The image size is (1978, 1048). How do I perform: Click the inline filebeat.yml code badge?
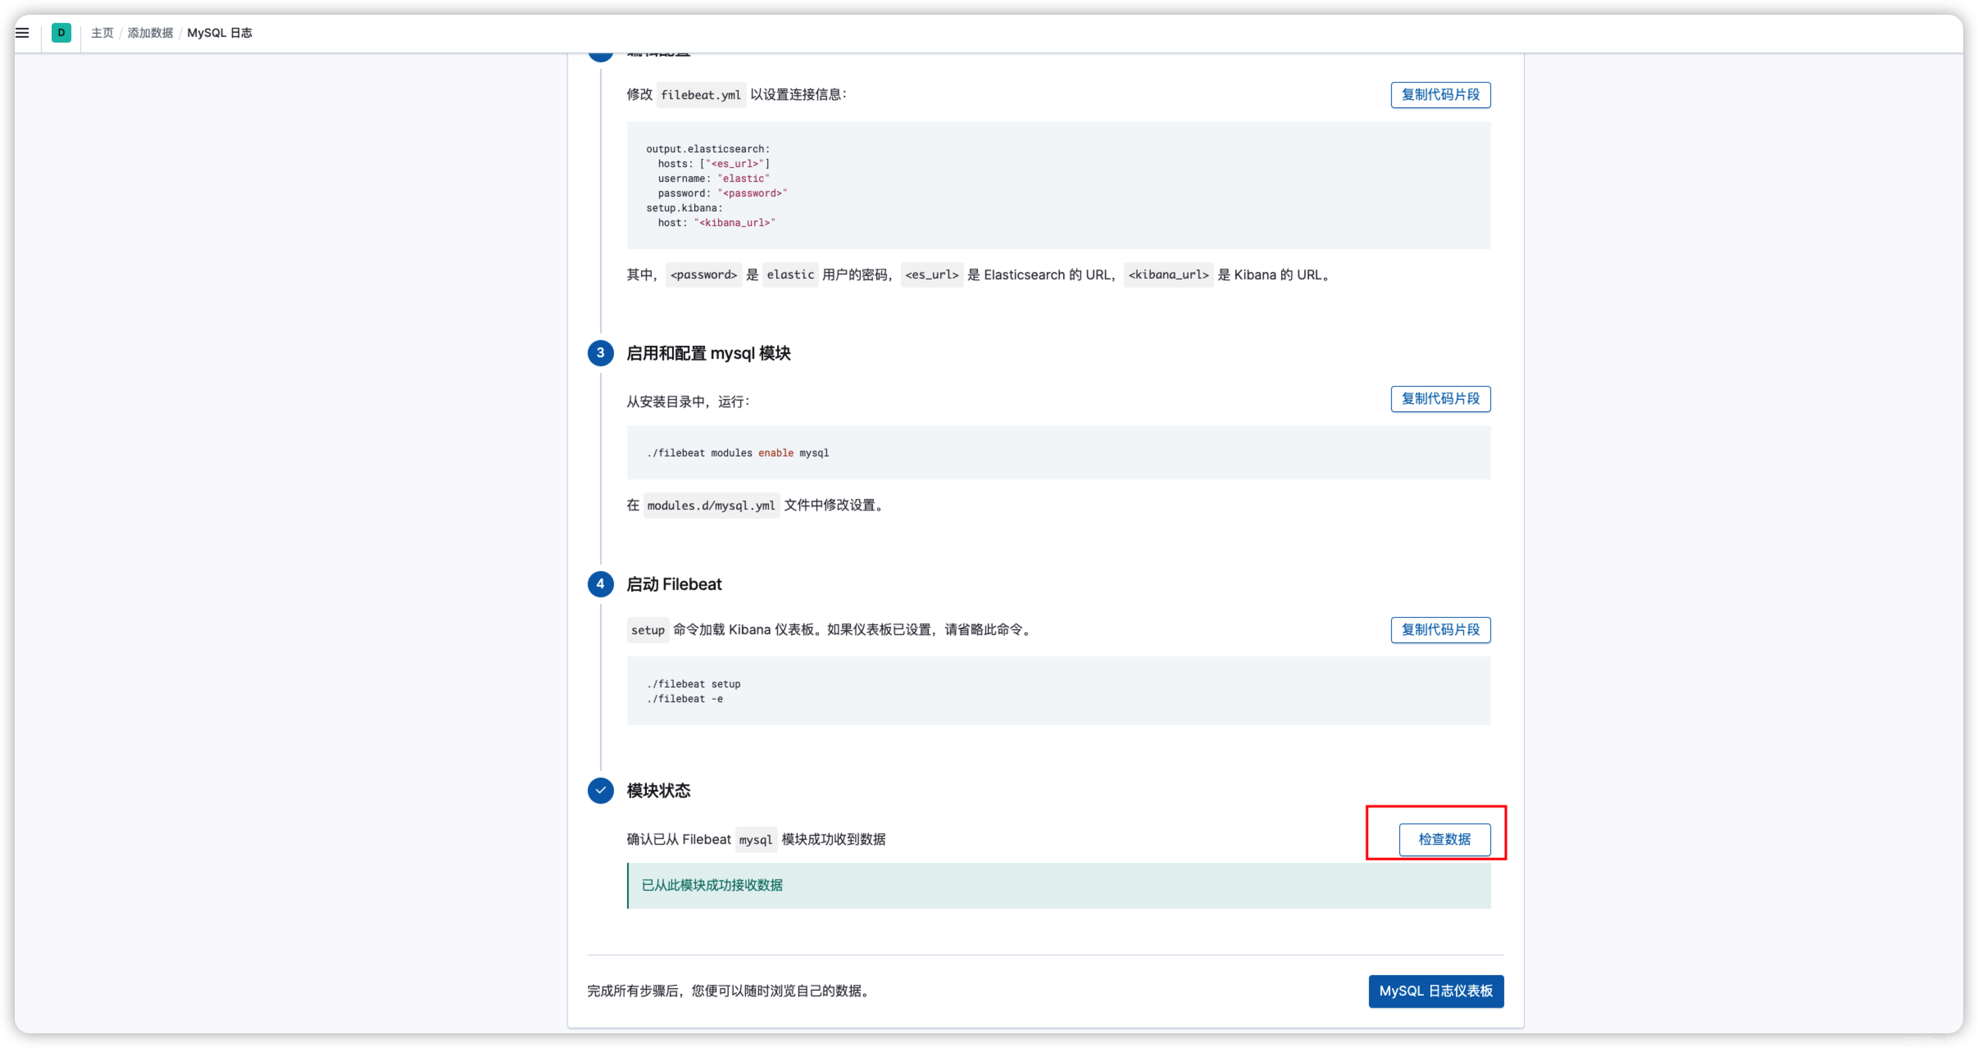pyautogui.click(x=700, y=95)
